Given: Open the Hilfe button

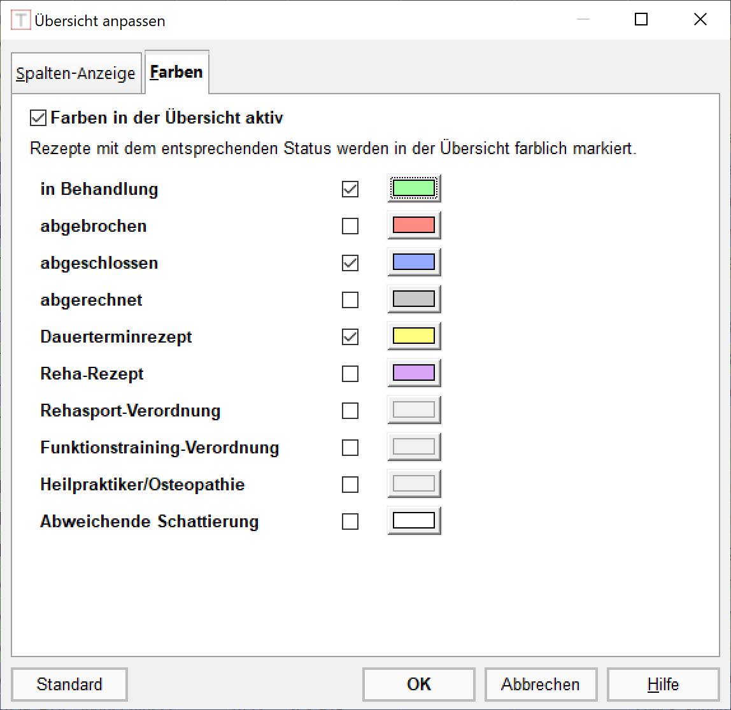Looking at the screenshot, I should coord(663,684).
